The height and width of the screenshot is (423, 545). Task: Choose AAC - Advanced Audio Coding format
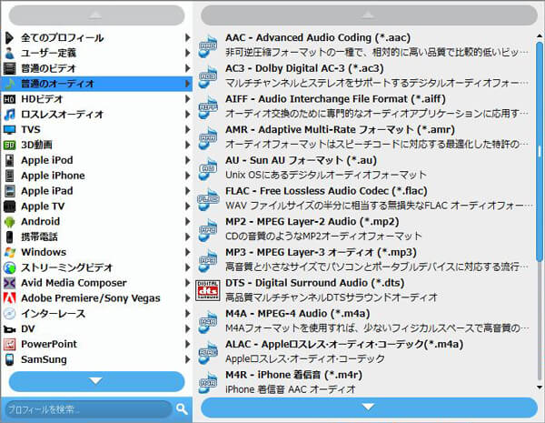pyautogui.click(x=364, y=45)
